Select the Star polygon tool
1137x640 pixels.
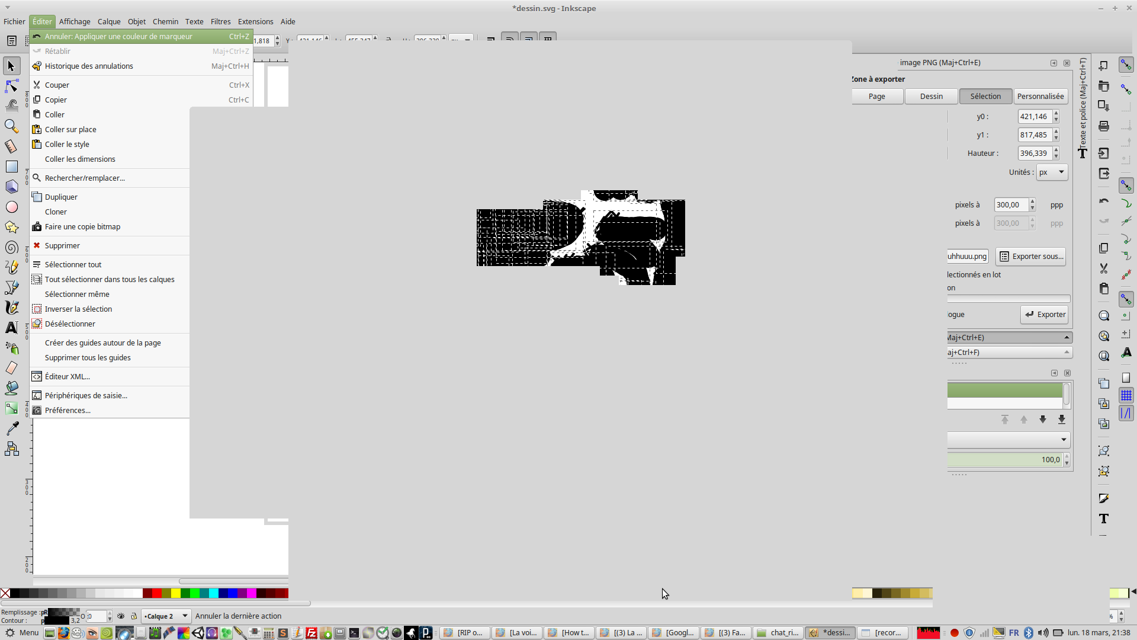(11, 228)
